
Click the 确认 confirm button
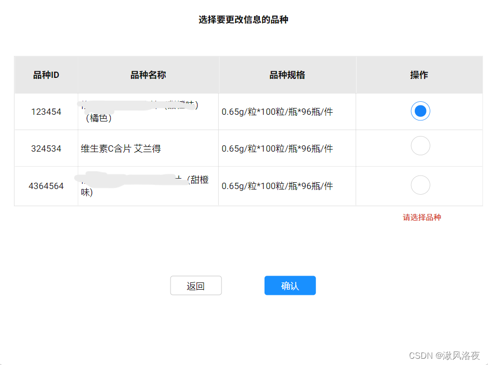[x=289, y=285]
